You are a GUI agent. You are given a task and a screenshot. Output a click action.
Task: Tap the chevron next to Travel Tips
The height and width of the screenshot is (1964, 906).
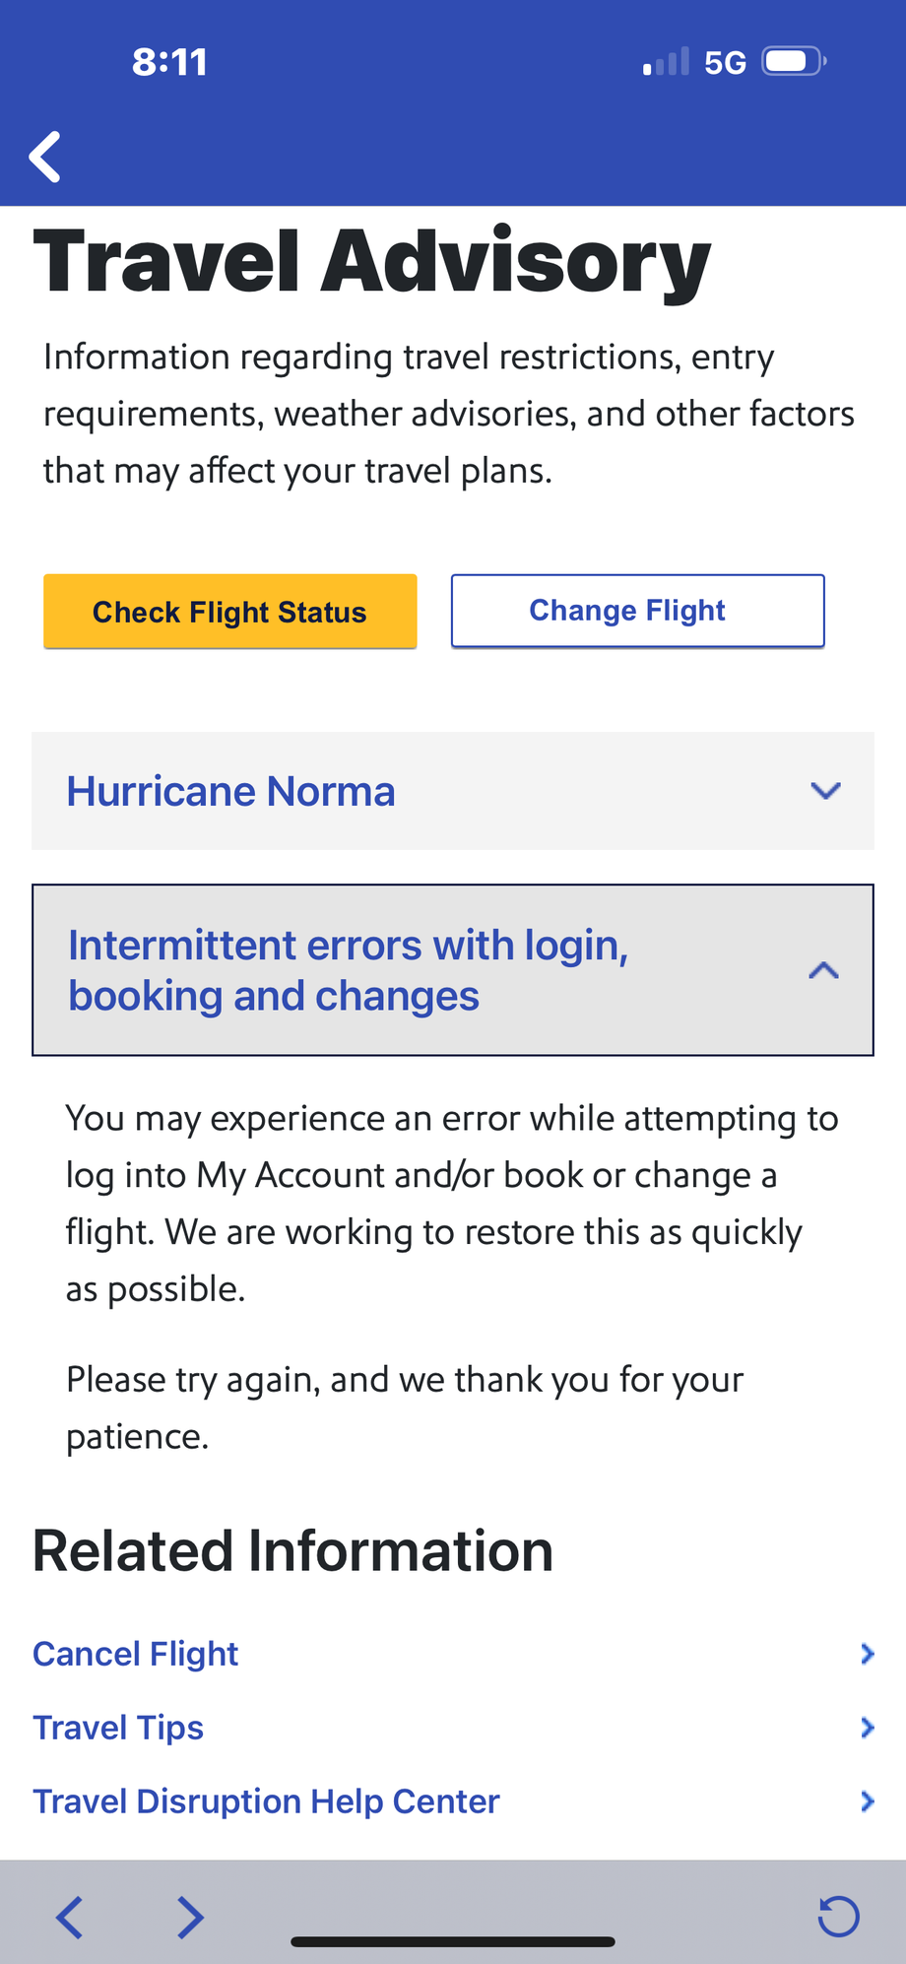click(867, 1728)
